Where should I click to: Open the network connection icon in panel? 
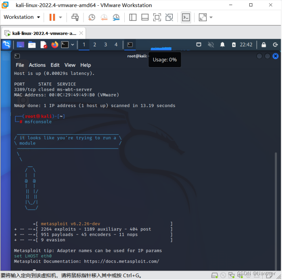[x=199, y=44]
